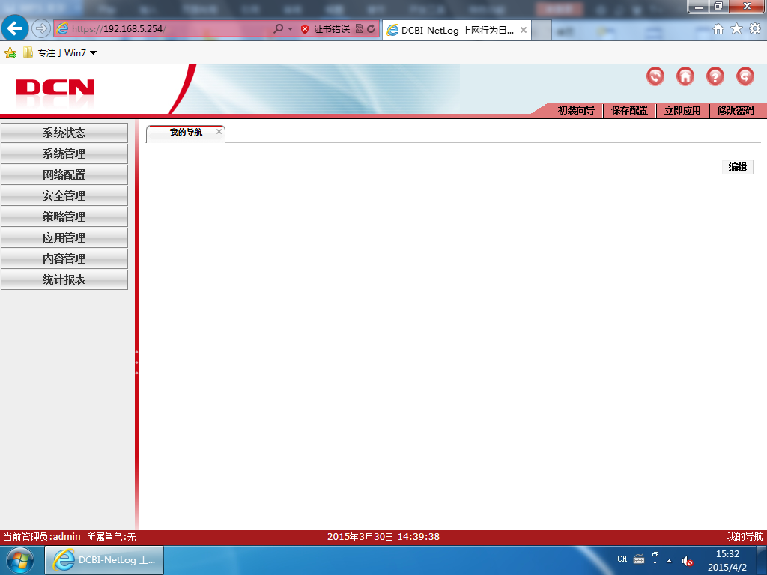Image resolution: width=767 pixels, height=575 pixels.
Task: Click the IE taskbar button DCBI-NetLog
Action: [x=104, y=560]
